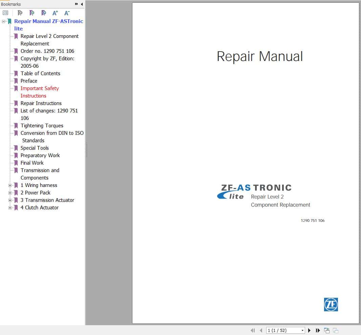Increase bookmark text size (A+)
361x335 pixels.
(x=55, y=13)
